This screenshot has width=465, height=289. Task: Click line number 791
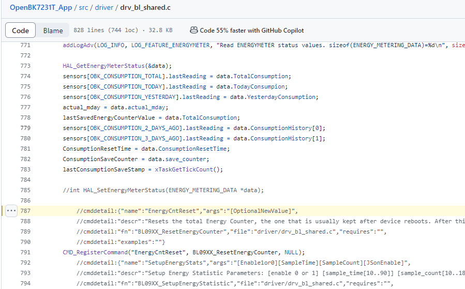pos(25,252)
